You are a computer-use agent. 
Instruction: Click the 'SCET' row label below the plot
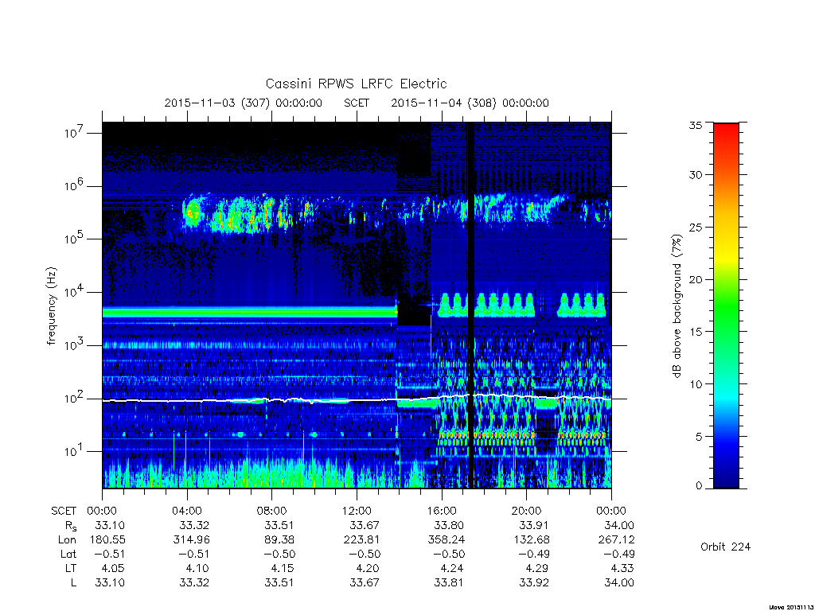tap(64, 511)
